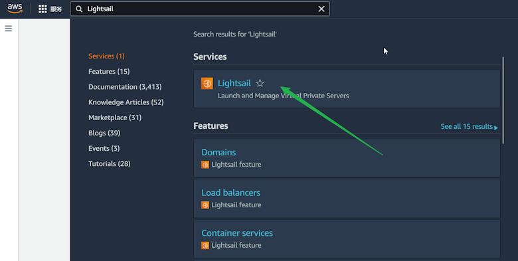Focus the Lightsail search input field
The image size is (518, 261).
(199, 9)
